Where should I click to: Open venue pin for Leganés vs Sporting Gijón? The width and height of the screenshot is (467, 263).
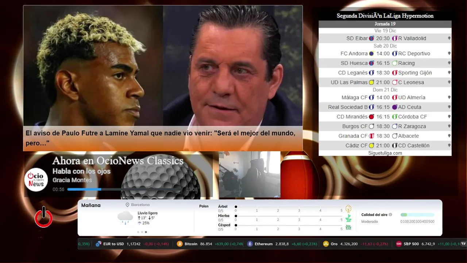(x=449, y=73)
